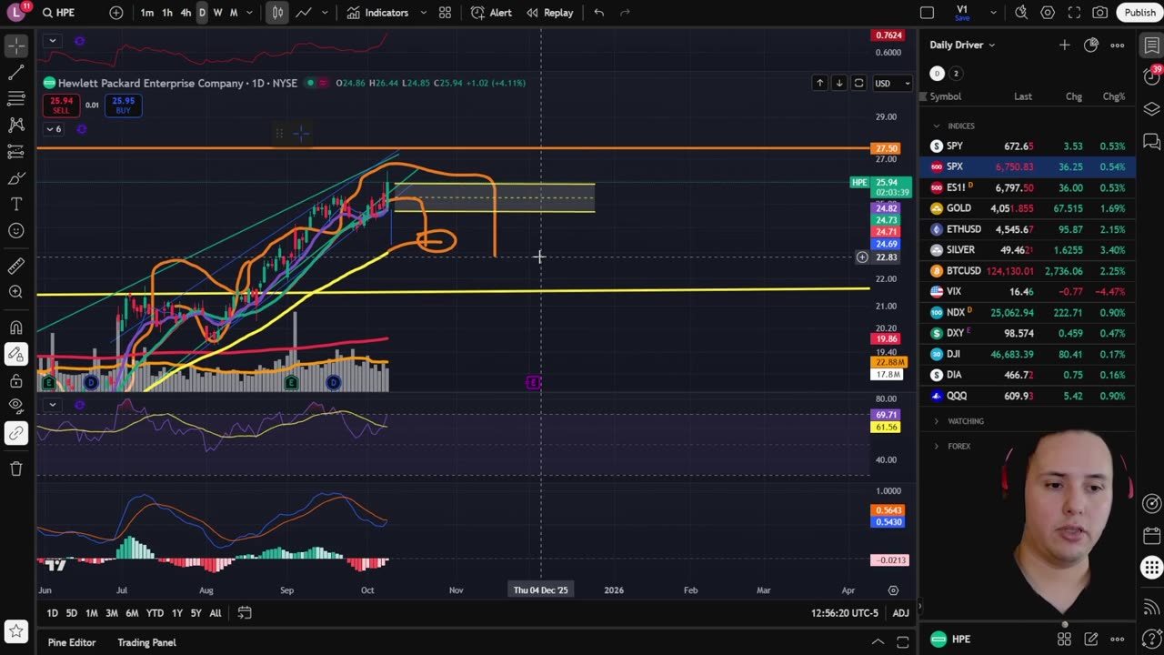Open Indicators dialog
Viewport: 1164px width, 655px height.
click(x=377, y=13)
